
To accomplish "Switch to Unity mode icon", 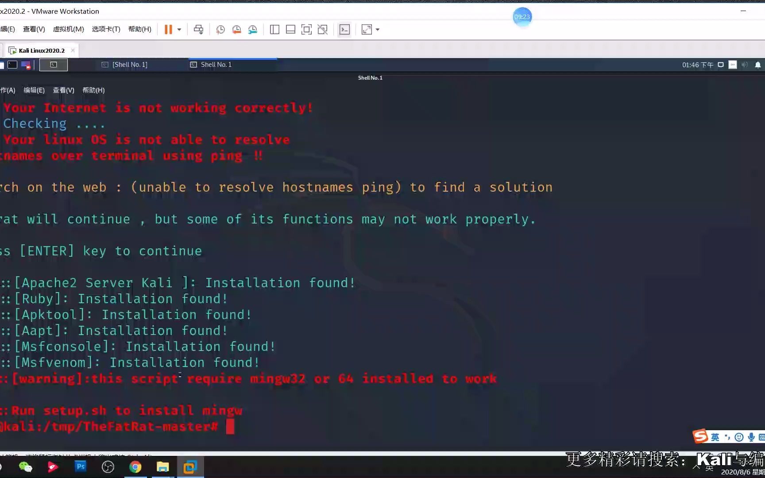I will [323, 30].
